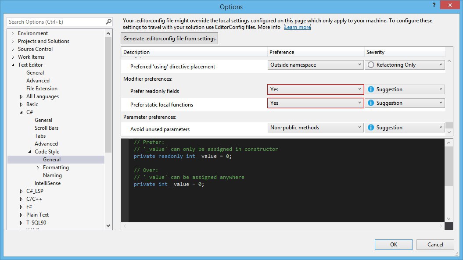Open Prefer static local functions preference dropdown
The width and height of the screenshot is (463, 260).
coord(316,103)
